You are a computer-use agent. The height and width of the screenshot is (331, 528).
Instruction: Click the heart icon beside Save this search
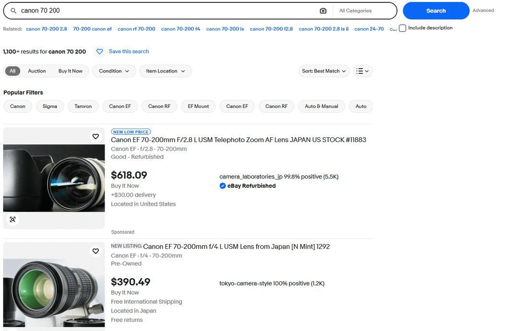click(100, 51)
